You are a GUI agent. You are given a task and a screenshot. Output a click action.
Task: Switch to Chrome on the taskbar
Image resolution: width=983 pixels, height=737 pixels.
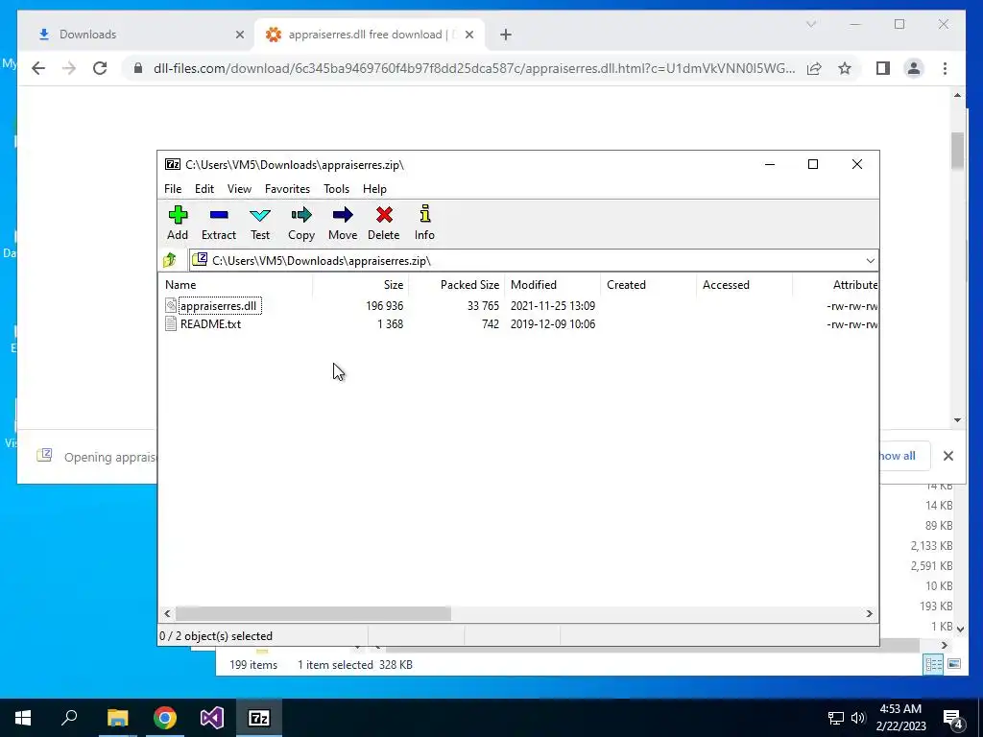165,718
